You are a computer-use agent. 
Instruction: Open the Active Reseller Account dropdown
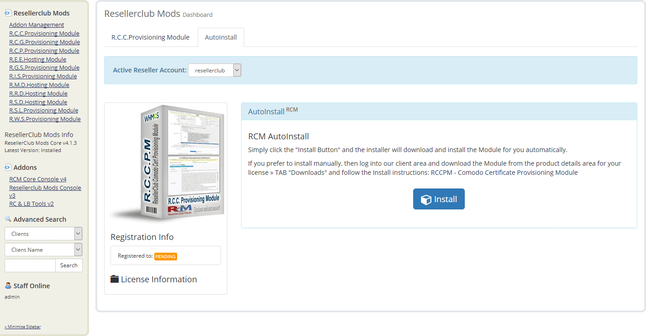click(214, 70)
